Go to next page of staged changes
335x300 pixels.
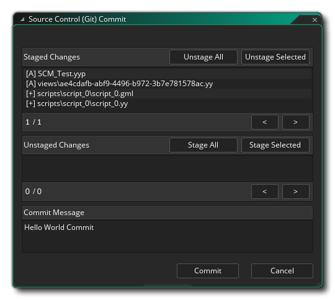tap(295, 122)
